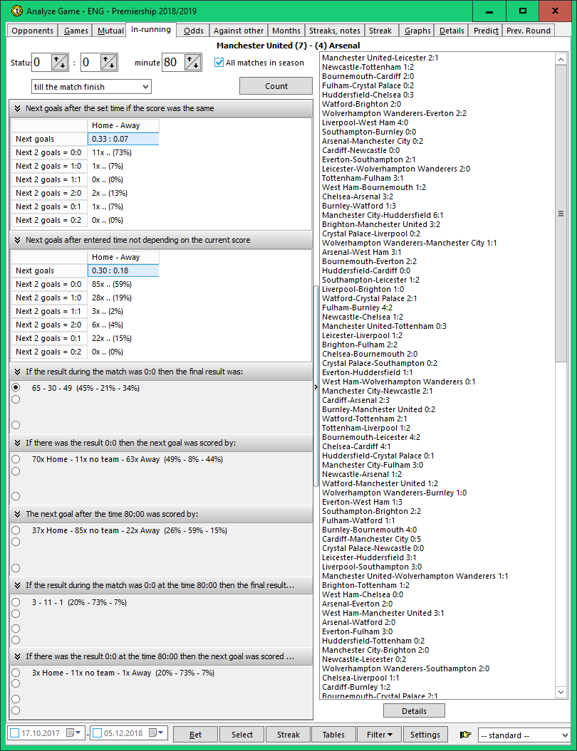Switch to the Odds tab

(193, 31)
